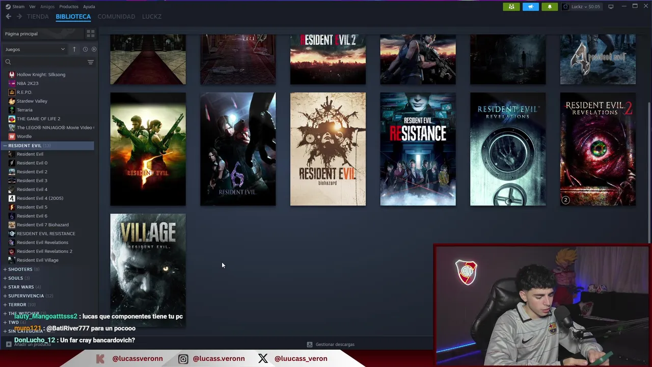Open the Luckz account dropdown

586,7
